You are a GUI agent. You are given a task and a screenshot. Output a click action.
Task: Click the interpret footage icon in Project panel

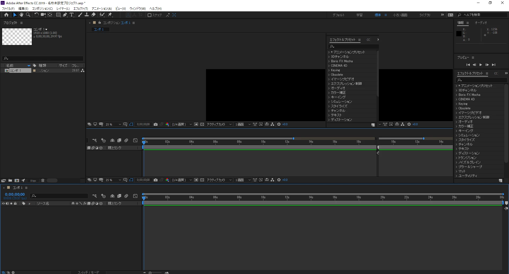point(3,181)
